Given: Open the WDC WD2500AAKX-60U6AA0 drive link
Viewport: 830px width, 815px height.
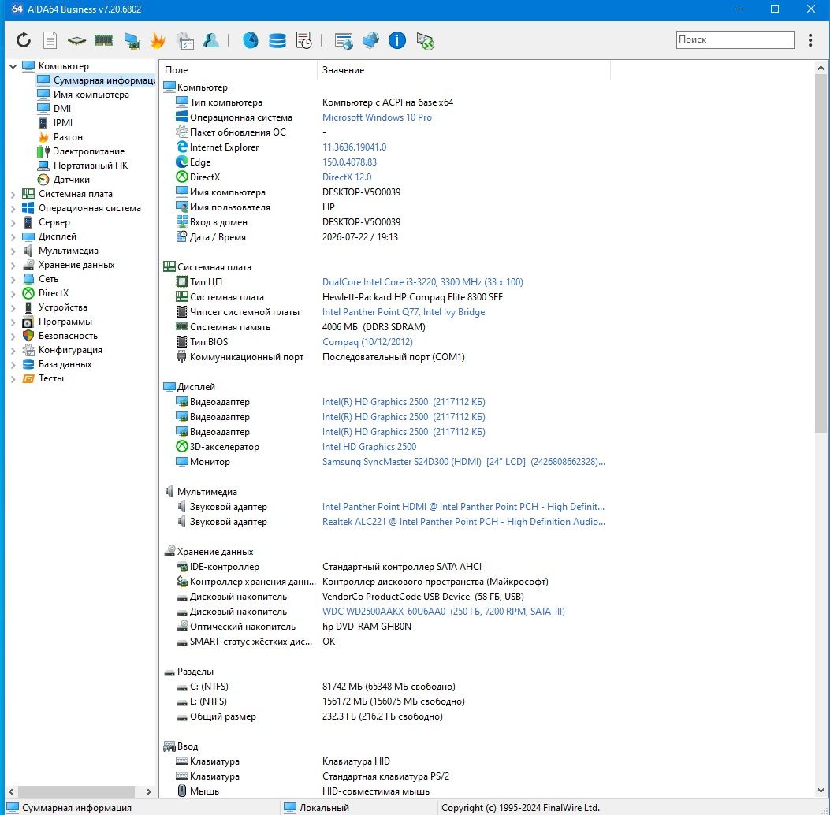Looking at the screenshot, I should point(444,612).
